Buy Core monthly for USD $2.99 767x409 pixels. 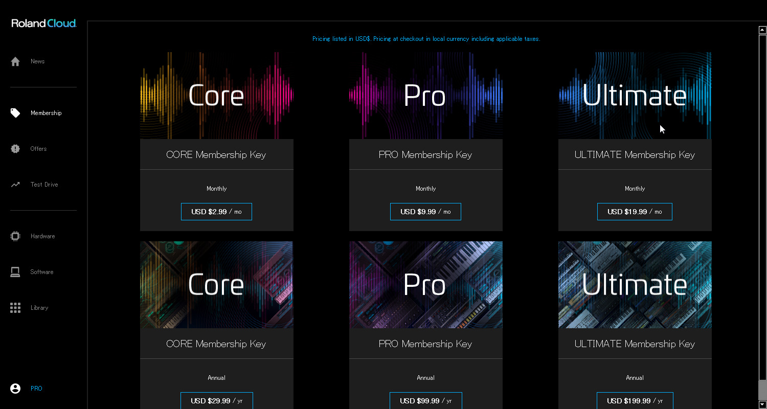pyautogui.click(x=216, y=212)
